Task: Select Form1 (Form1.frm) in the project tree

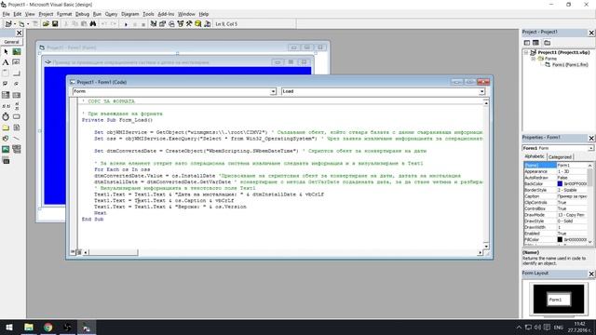Action: [569, 65]
